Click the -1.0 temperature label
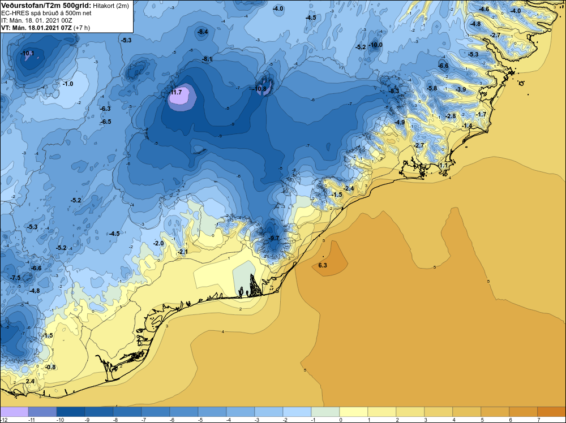Viewport: 566px width, 423px height. (67, 84)
